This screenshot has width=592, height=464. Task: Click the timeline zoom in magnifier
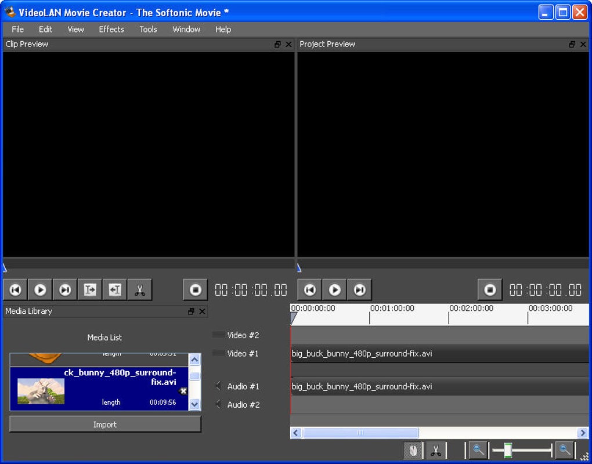pos(564,450)
